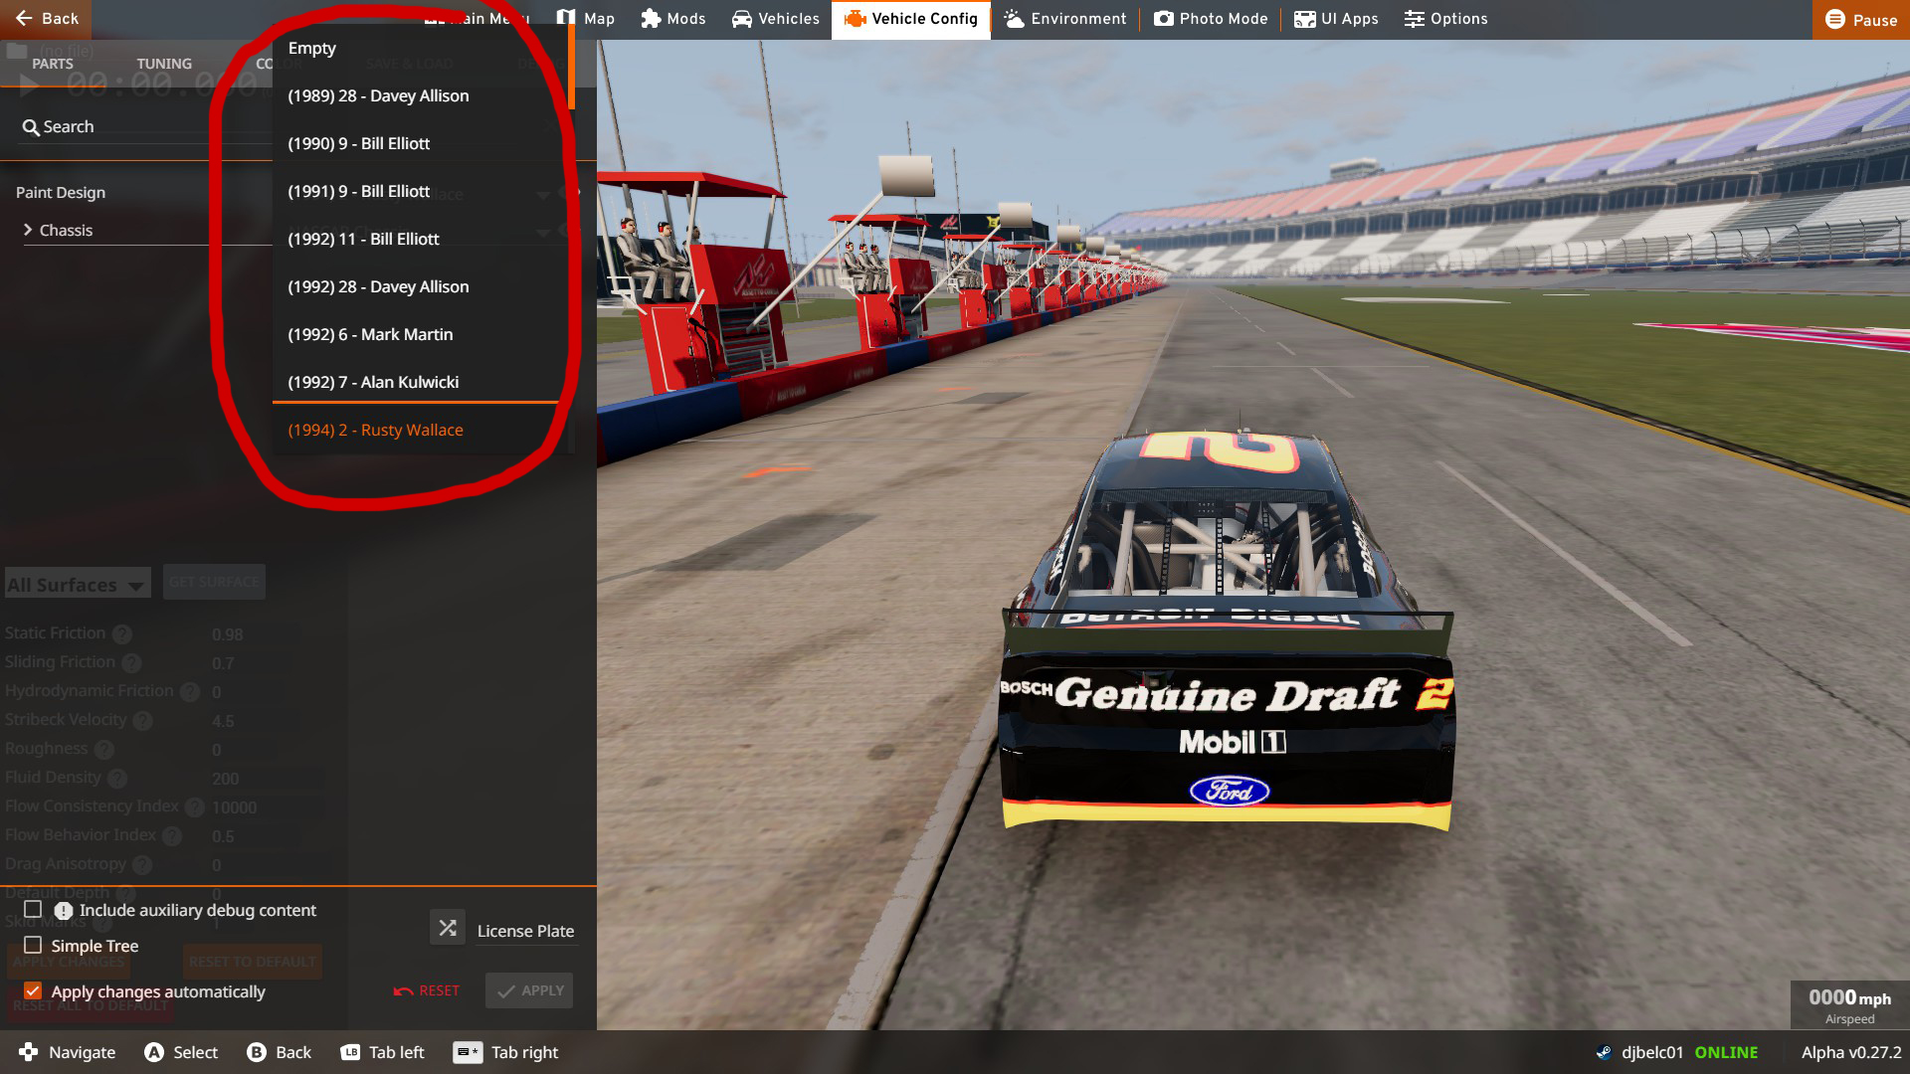Click the Tab right keyboard hint icon
The height and width of the screenshot is (1074, 1910).
click(468, 1052)
